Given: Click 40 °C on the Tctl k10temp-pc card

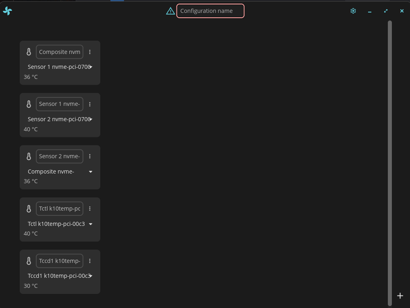Looking at the screenshot, I should pyautogui.click(x=31, y=234).
